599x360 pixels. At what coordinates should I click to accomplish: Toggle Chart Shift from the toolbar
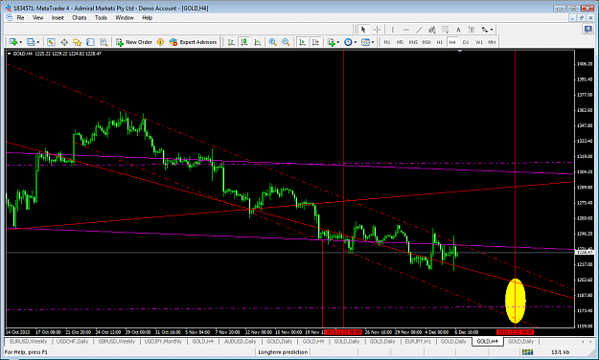click(x=315, y=42)
